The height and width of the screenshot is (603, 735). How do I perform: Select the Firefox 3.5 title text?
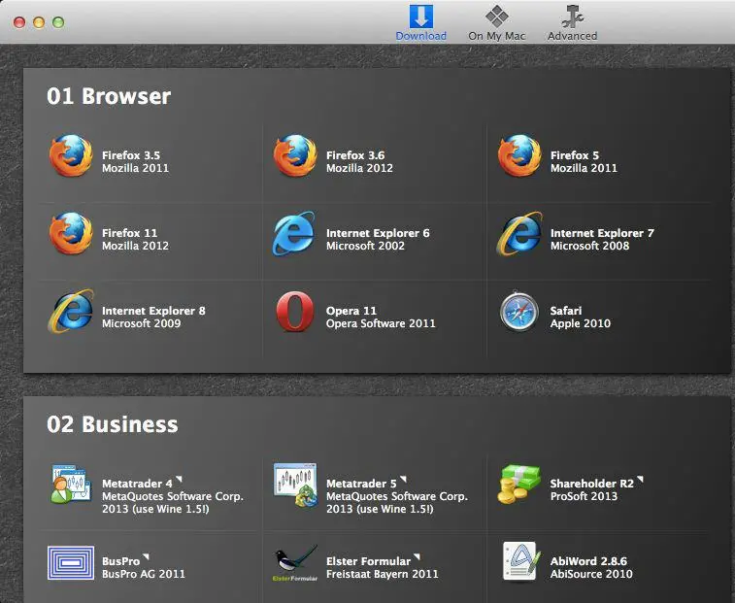[131, 155]
